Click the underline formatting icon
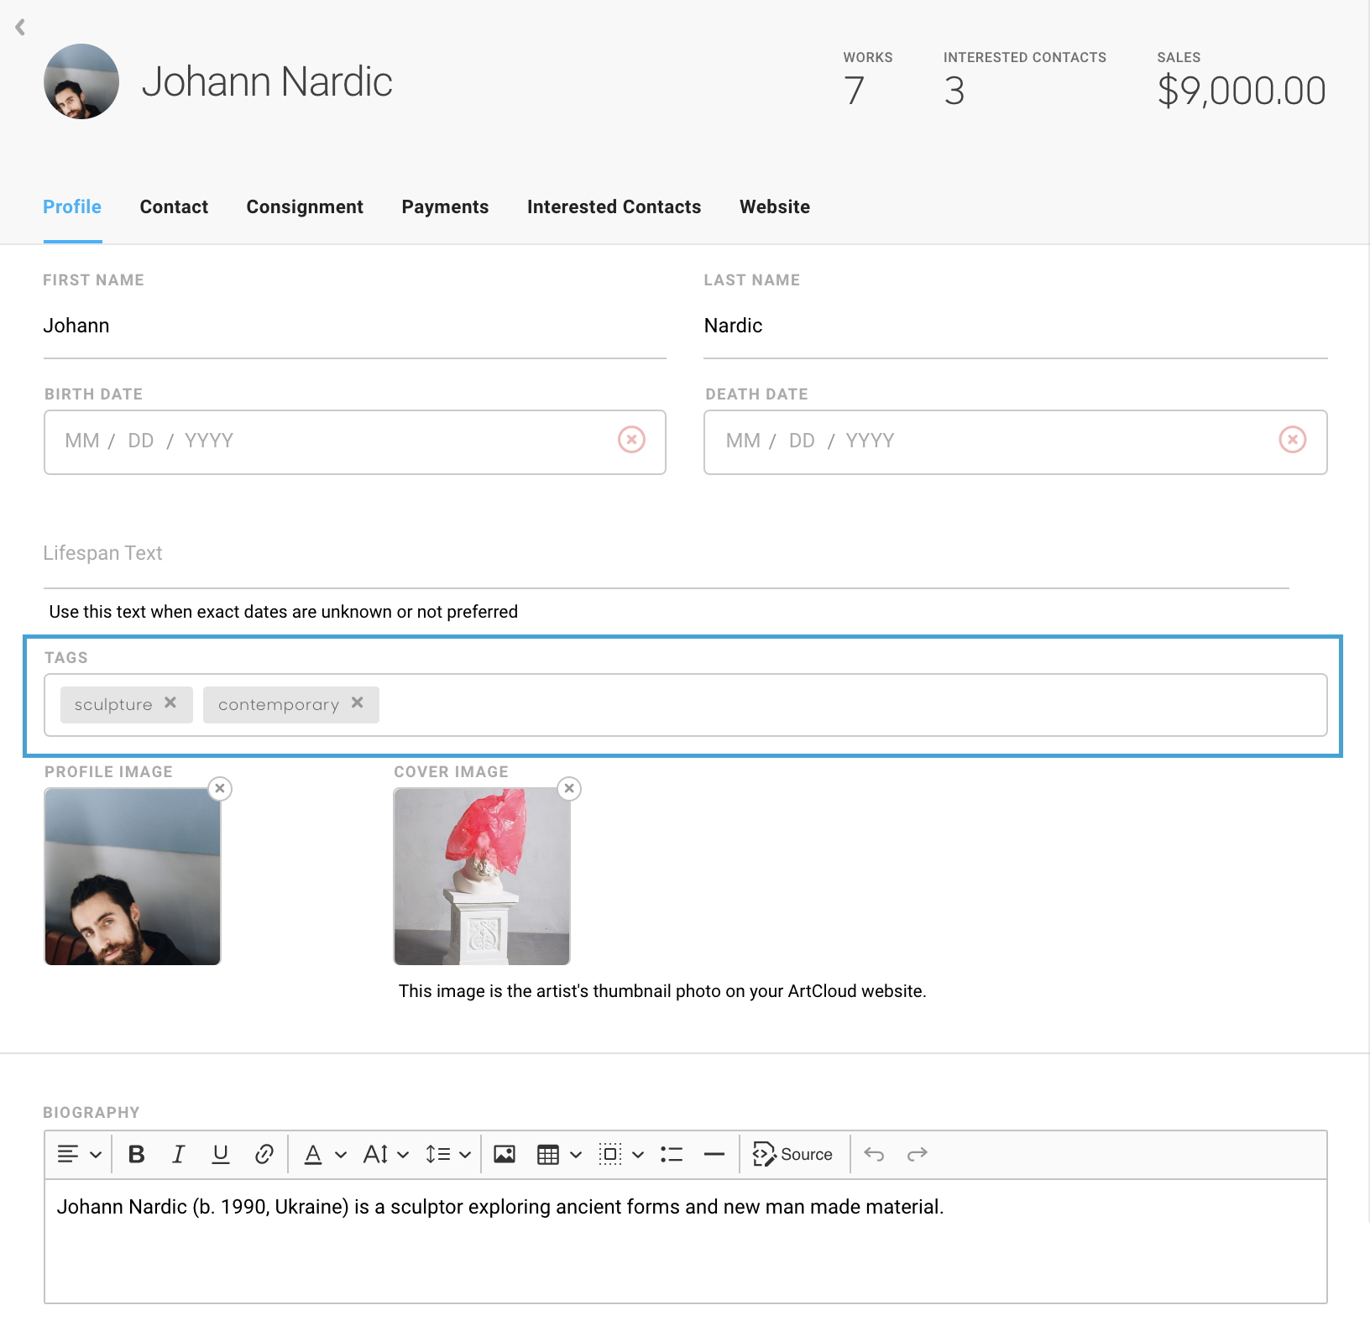Viewport: 1370px width, 1321px height. click(221, 1155)
